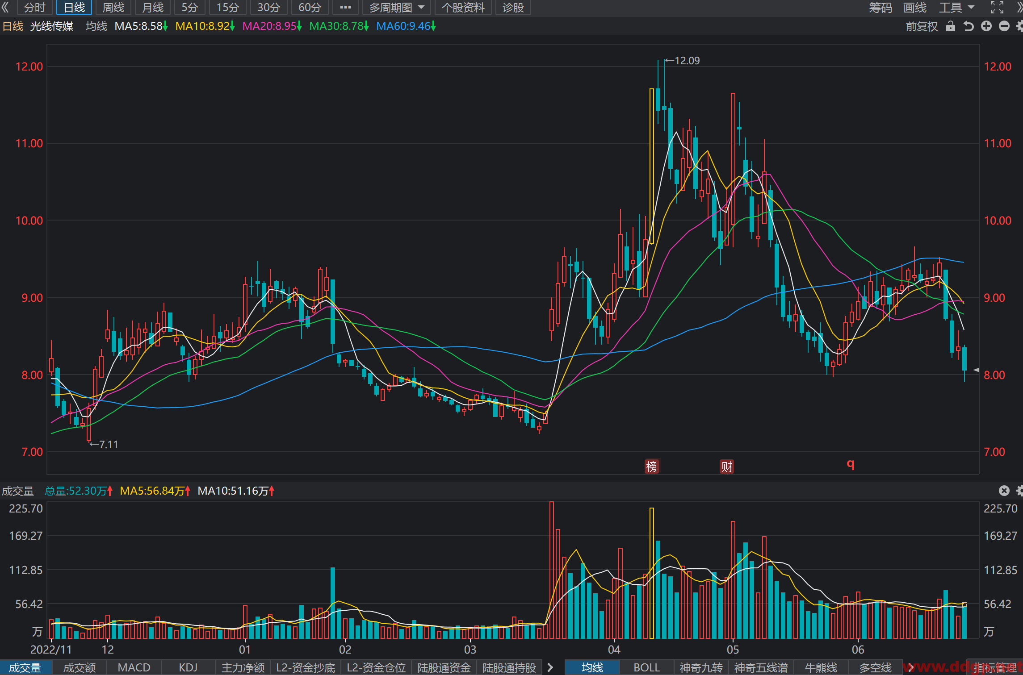Enable the 神奇五线谱 overlay indicator
The width and height of the screenshot is (1023, 675).
point(761,667)
